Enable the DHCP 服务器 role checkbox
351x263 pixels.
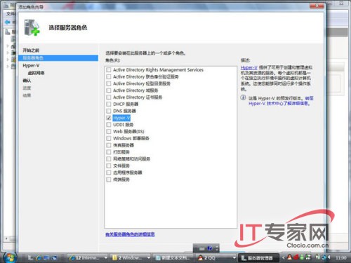coord(109,104)
